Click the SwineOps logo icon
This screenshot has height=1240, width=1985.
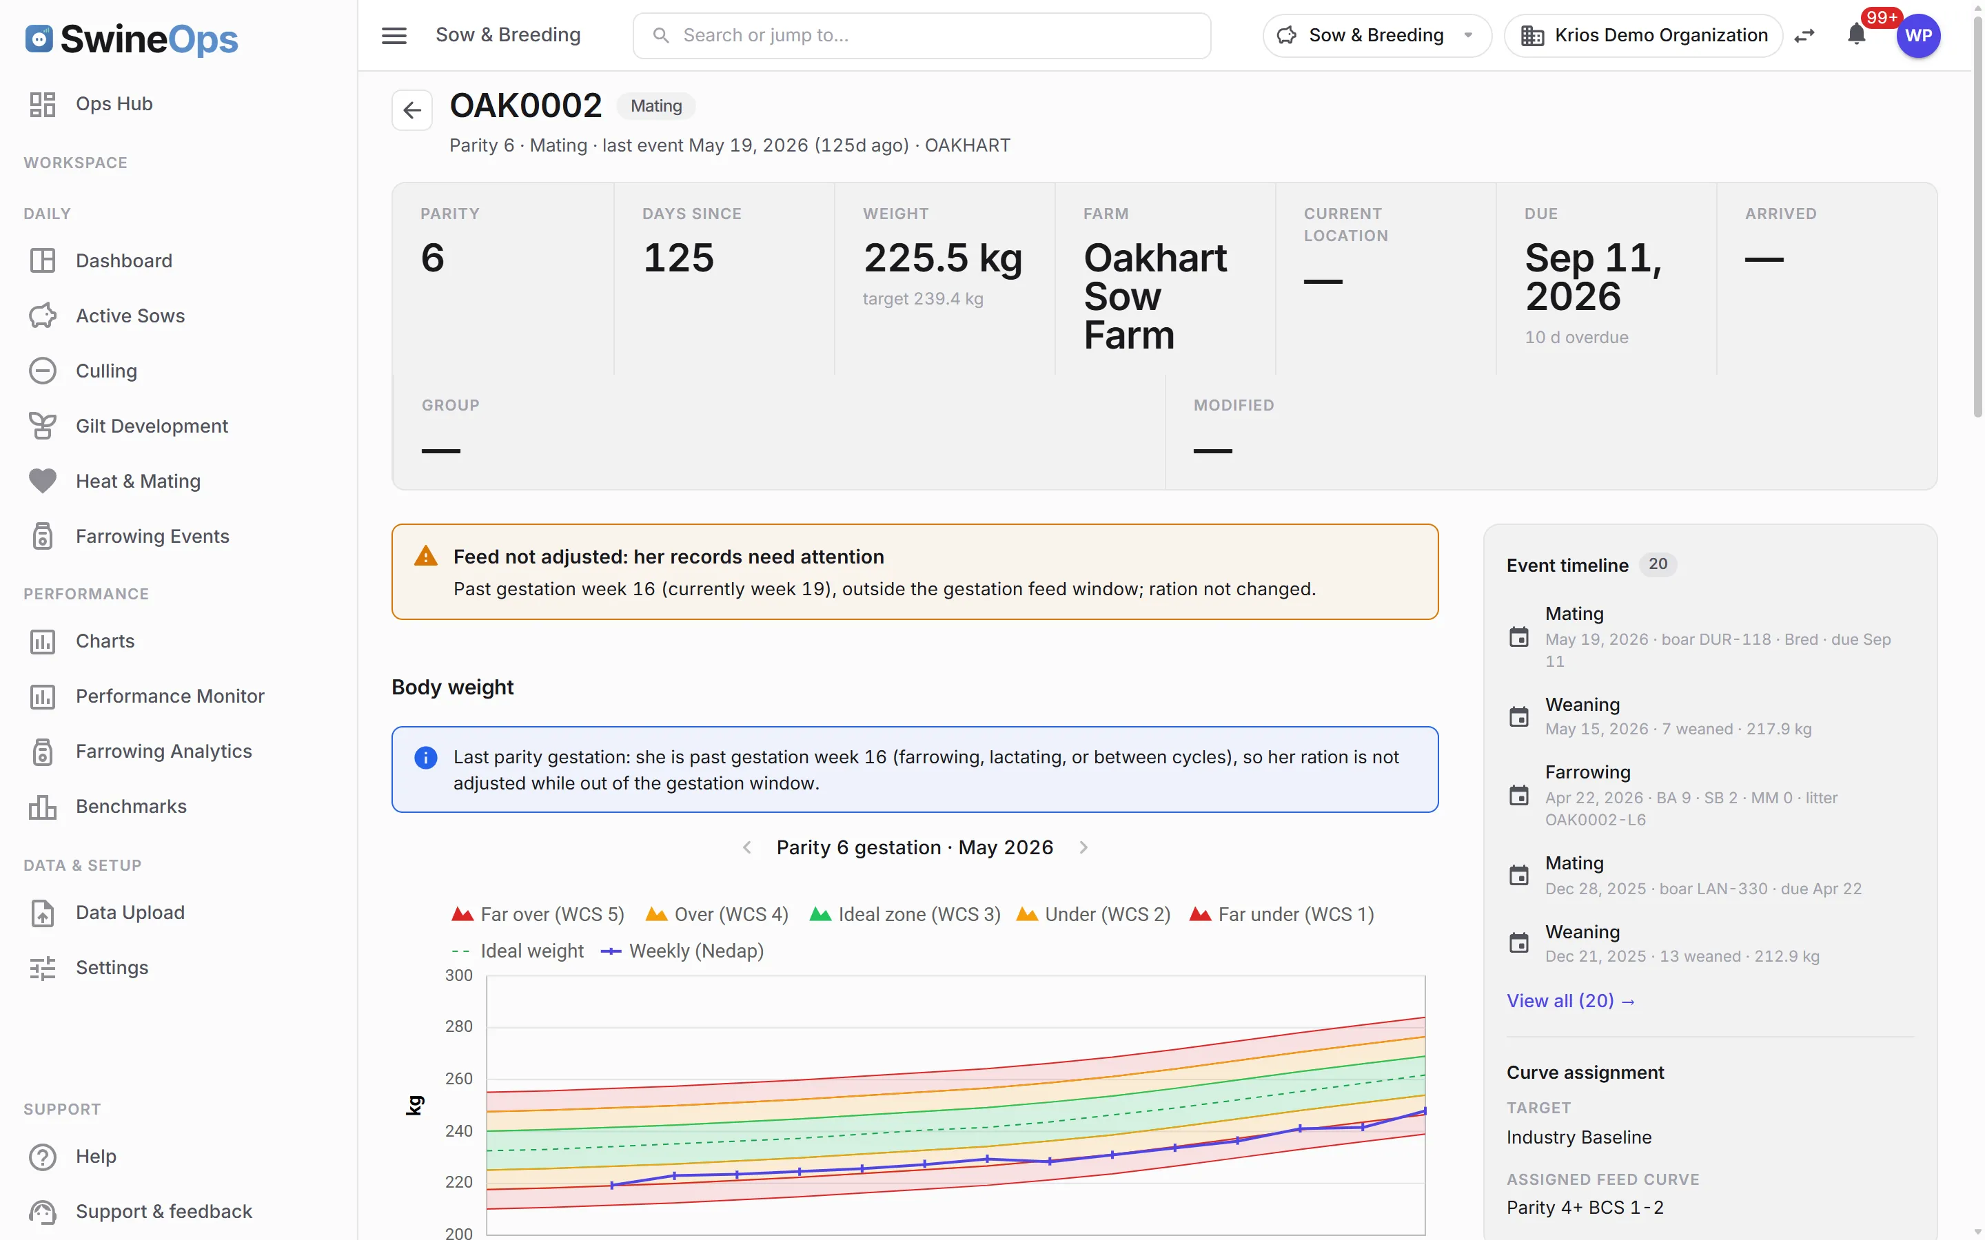[39, 39]
